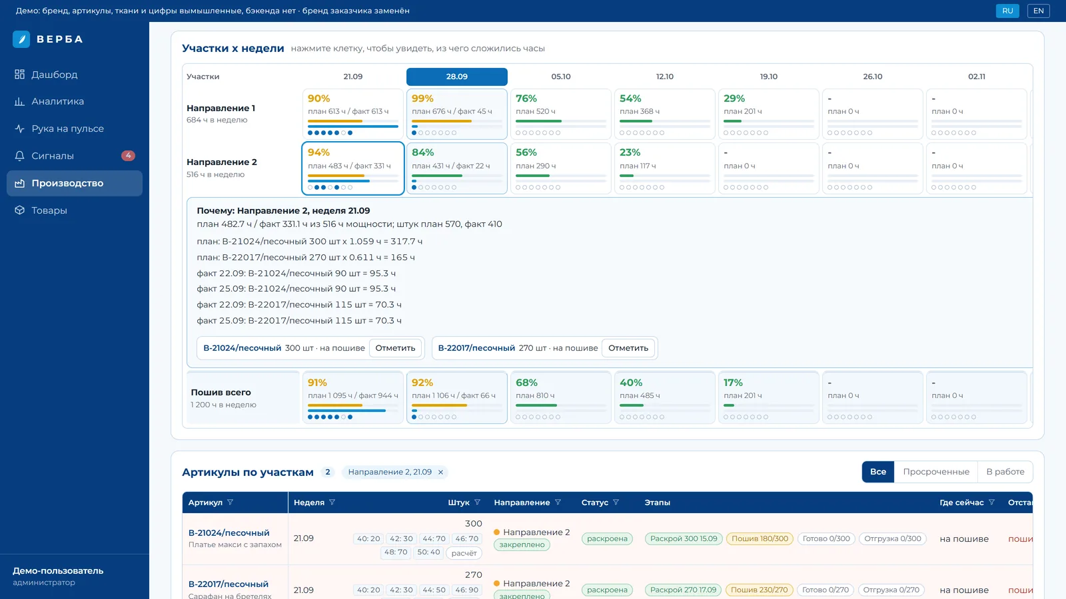Click week header 05.10
This screenshot has width=1066, height=599.
point(561,77)
